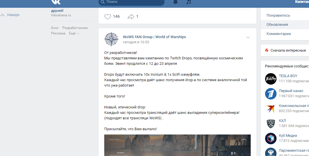Like the post with 146 likes
The image size is (309, 156).
click(x=108, y=17)
